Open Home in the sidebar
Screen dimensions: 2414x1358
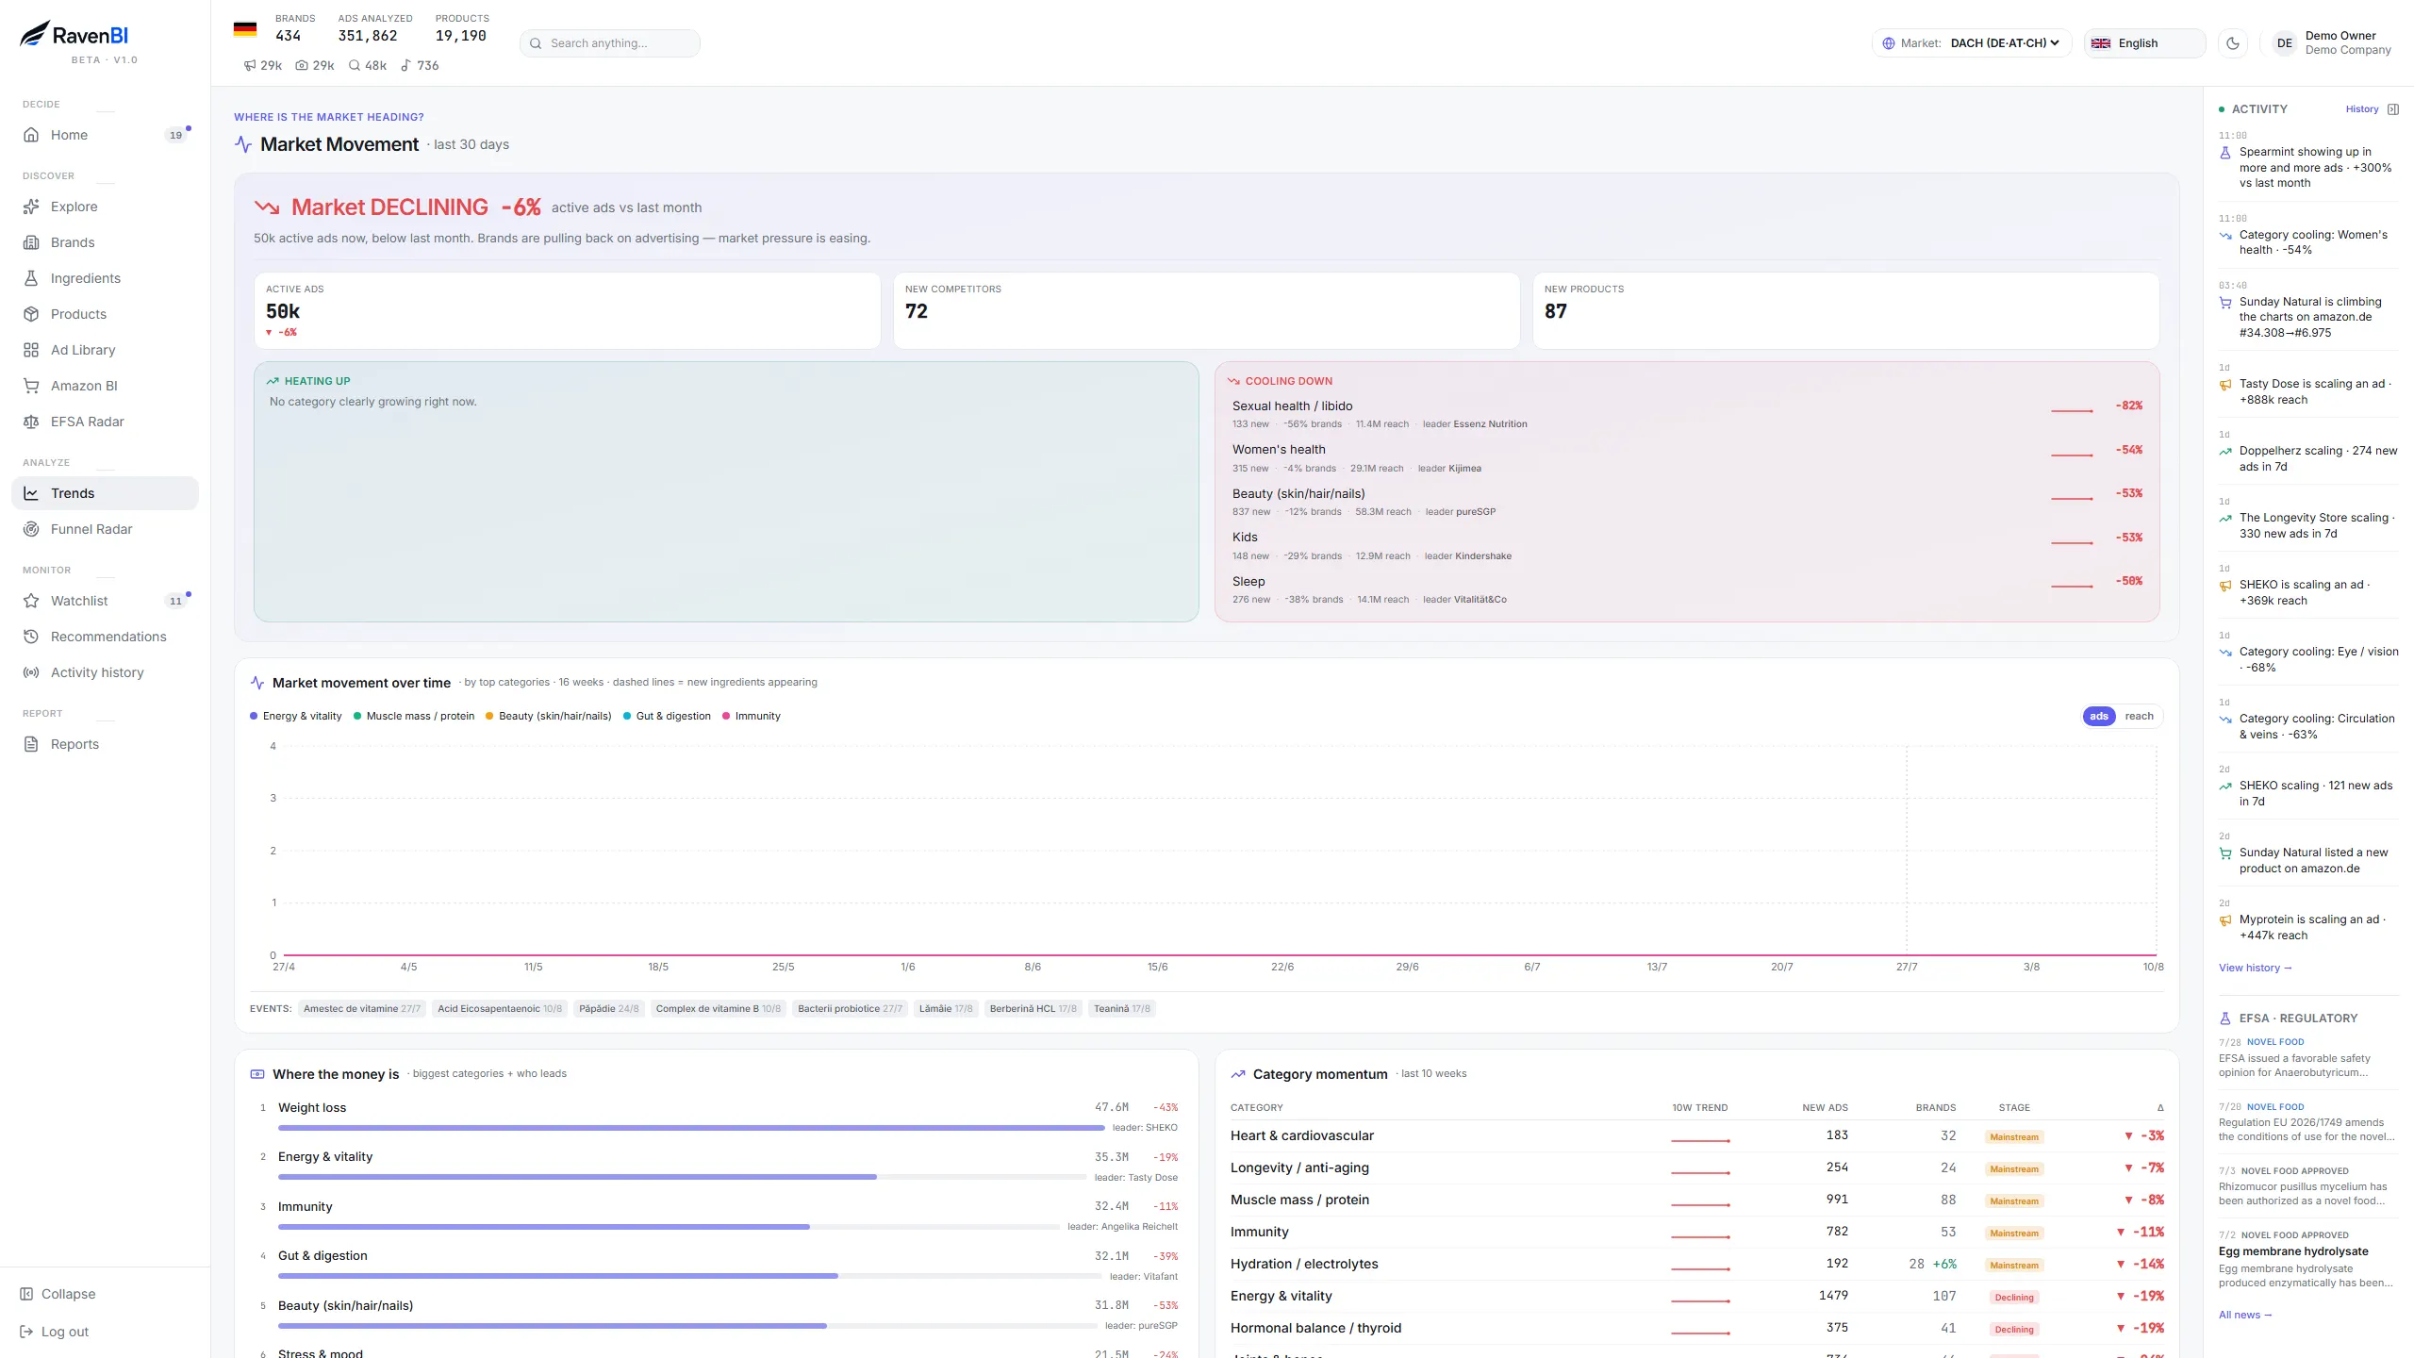[x=105, y=135]
